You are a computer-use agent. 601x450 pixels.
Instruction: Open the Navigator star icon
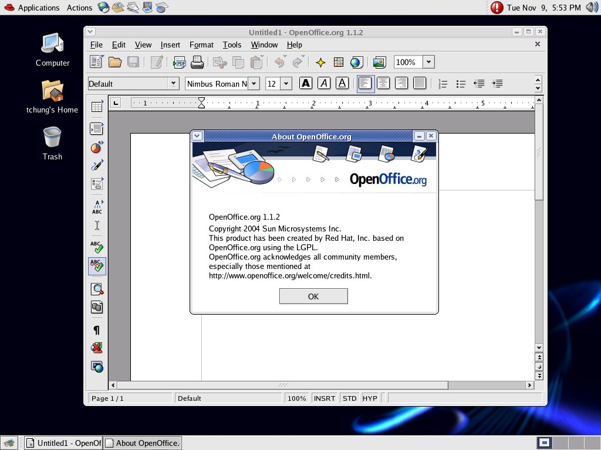[x=320, y=62]
